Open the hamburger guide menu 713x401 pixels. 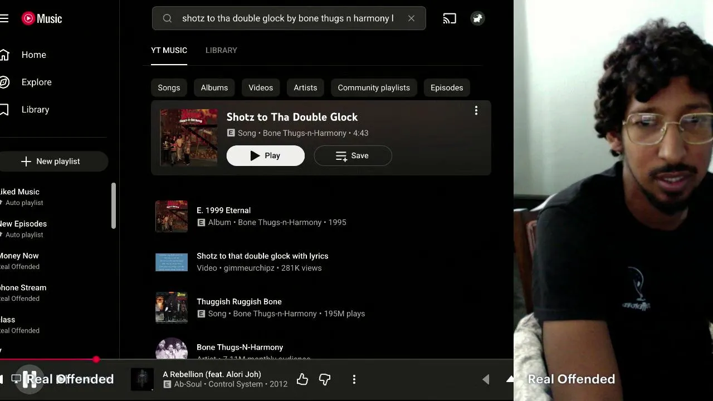[4, 18]
